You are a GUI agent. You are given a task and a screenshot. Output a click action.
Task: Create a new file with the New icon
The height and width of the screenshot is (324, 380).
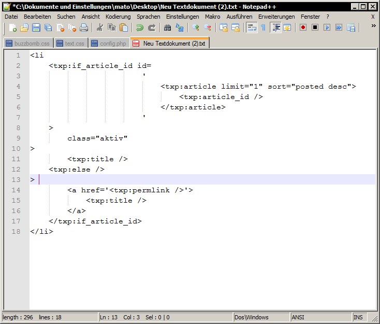pyautogui.click(x=12, y=27)
